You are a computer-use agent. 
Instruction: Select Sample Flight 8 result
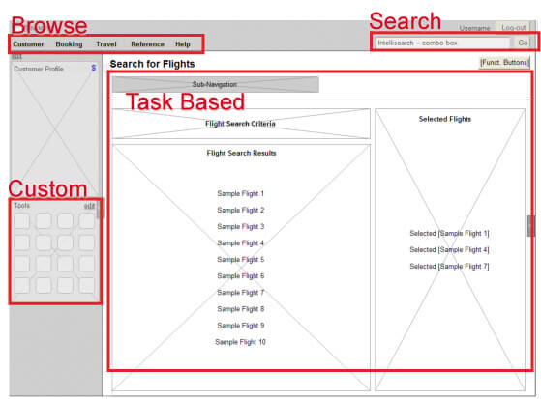point(240,309)
